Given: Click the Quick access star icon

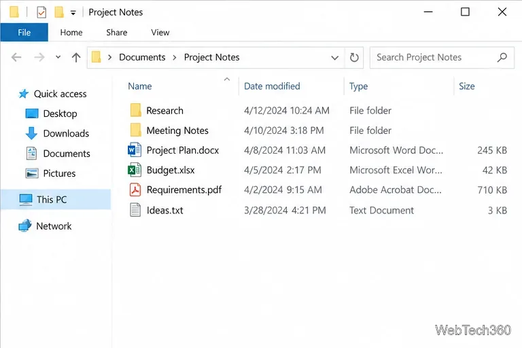Looking at the screenshot, I should [x=23, y=94].
